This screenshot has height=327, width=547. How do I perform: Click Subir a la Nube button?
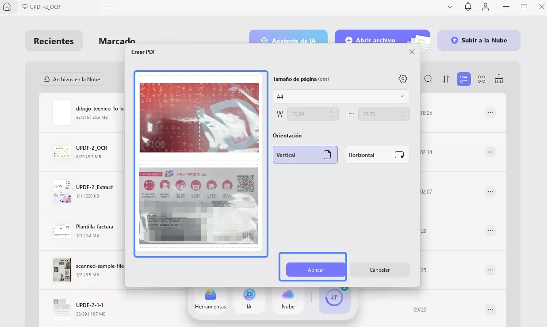pos(479,40)
